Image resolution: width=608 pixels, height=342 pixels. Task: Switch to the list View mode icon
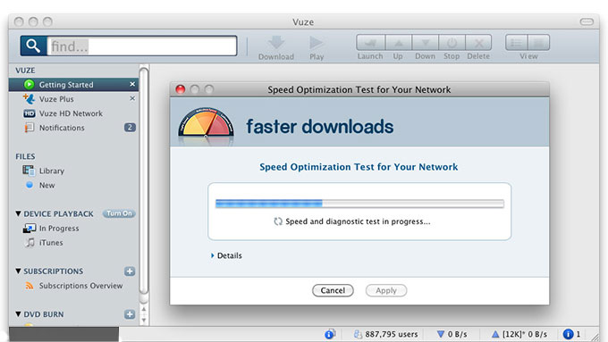516,43
